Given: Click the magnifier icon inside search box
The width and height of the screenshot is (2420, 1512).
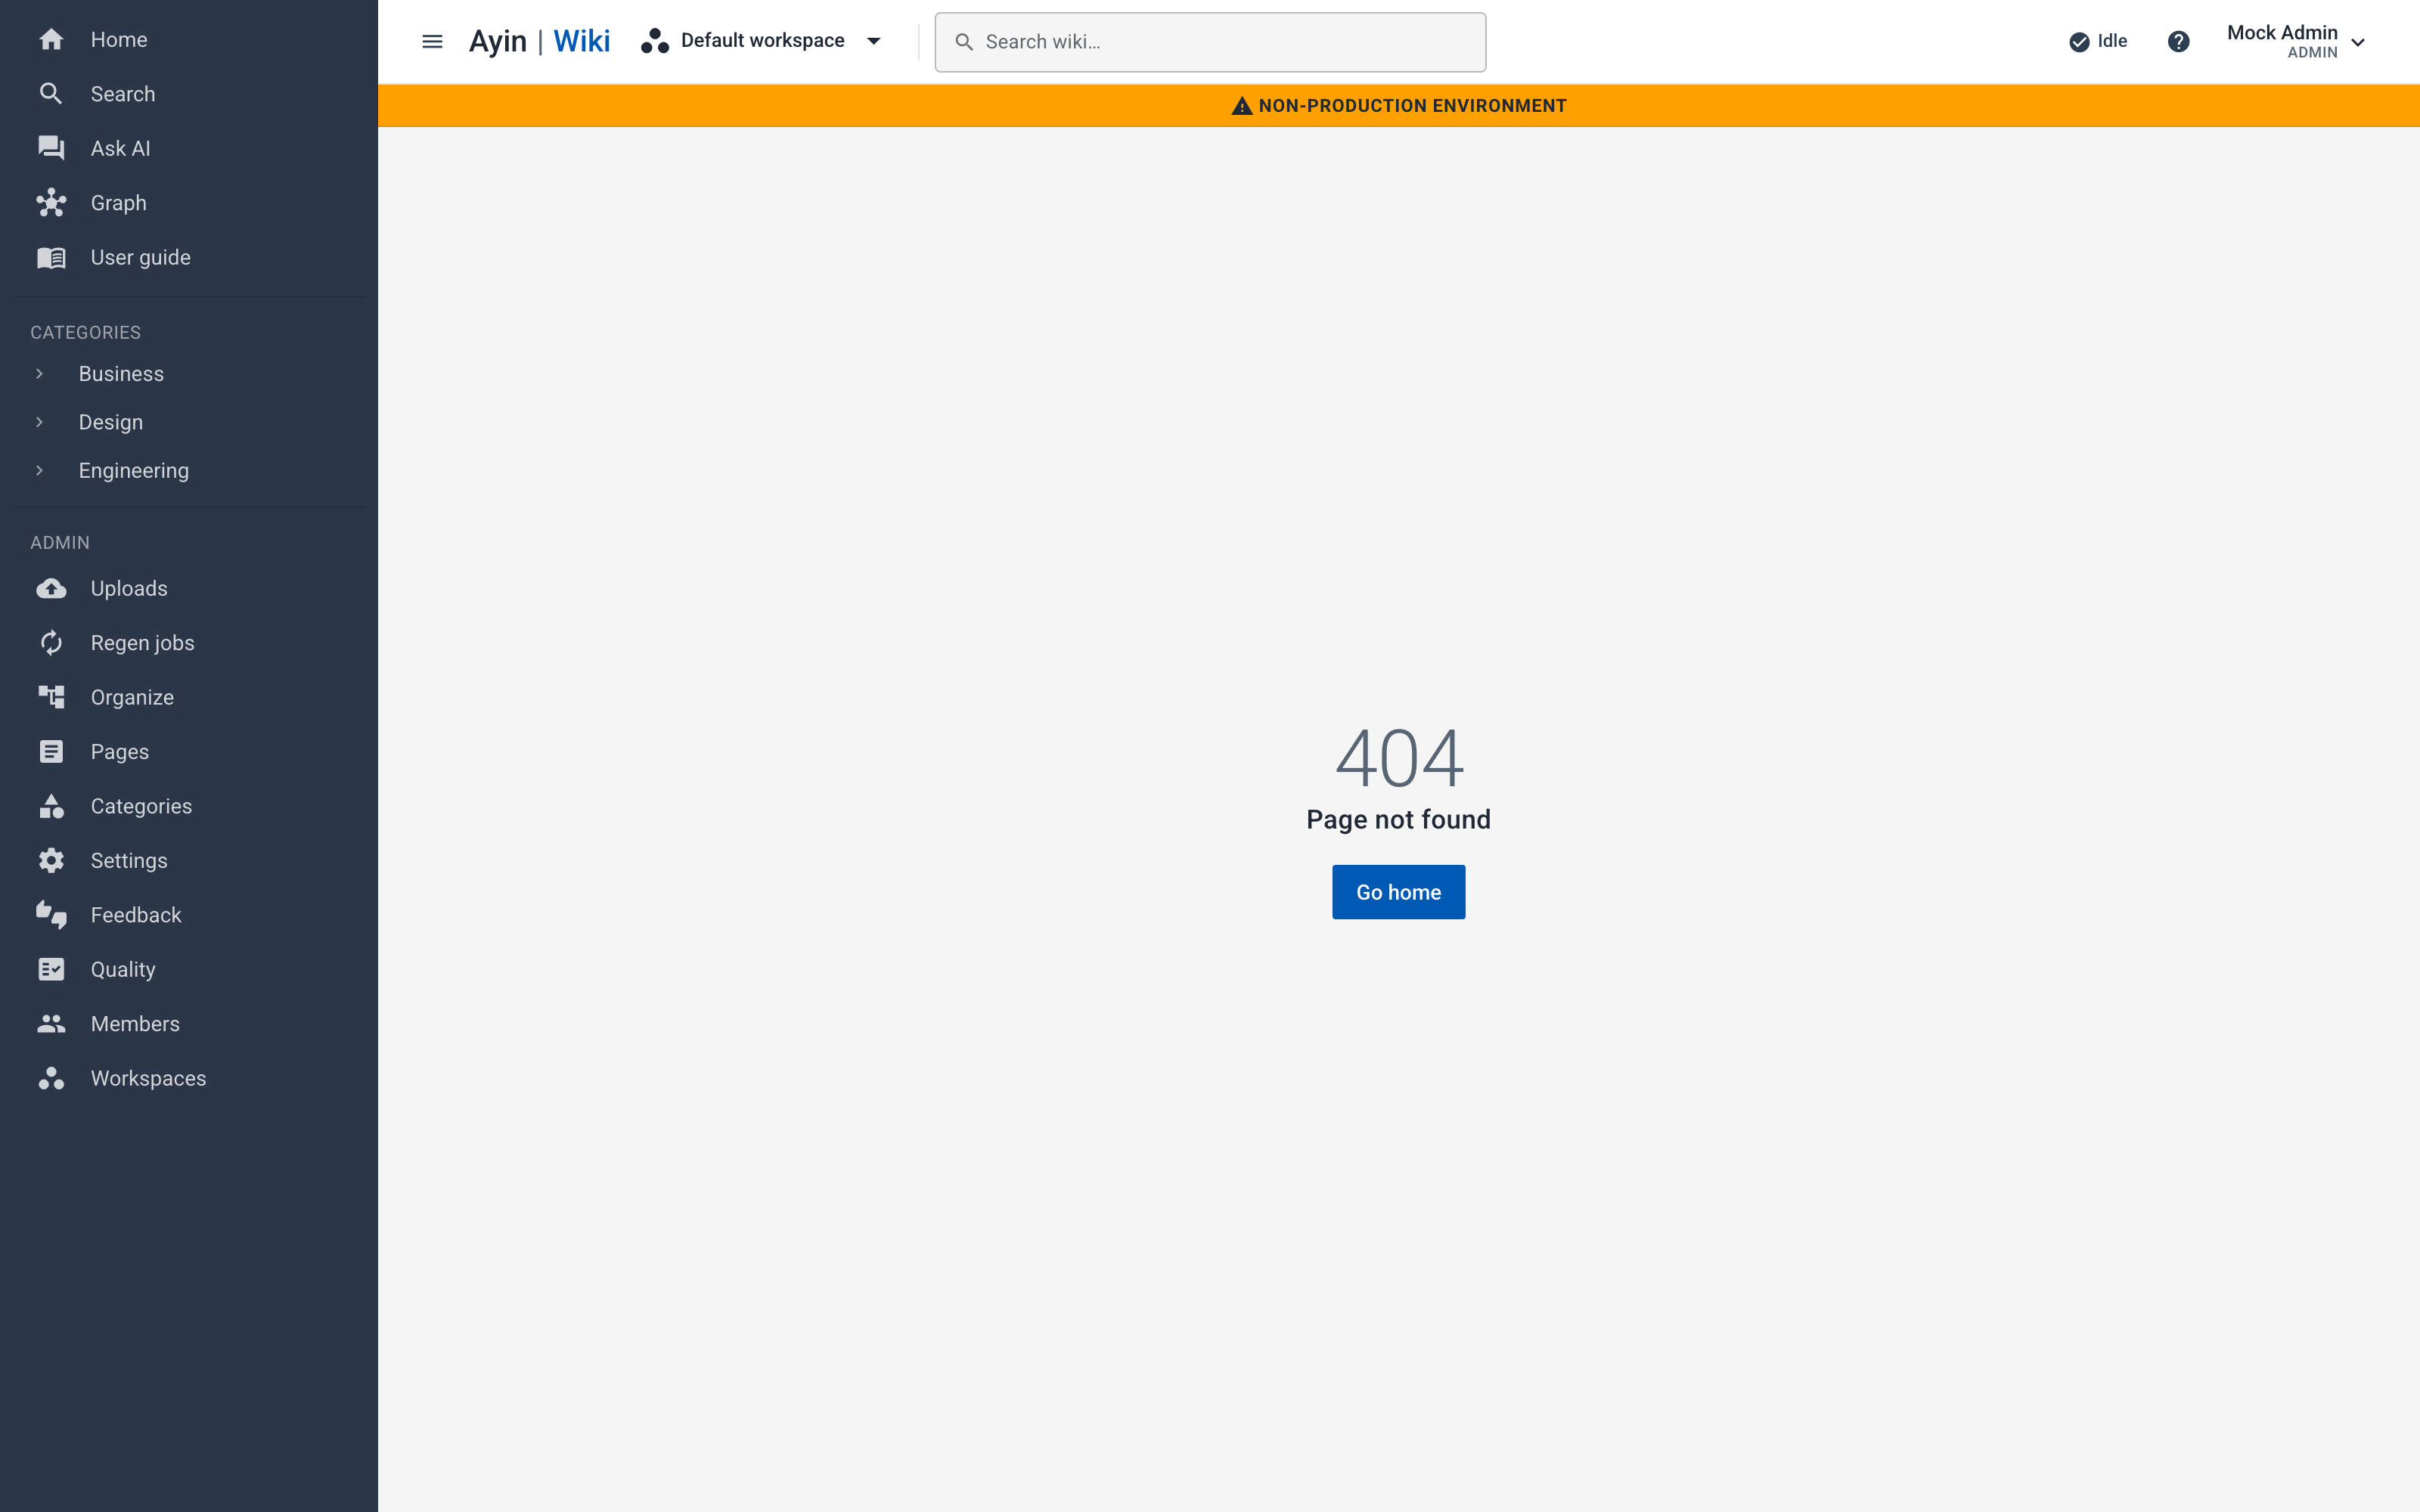Looking at the screenshot, I should point(964,42).
